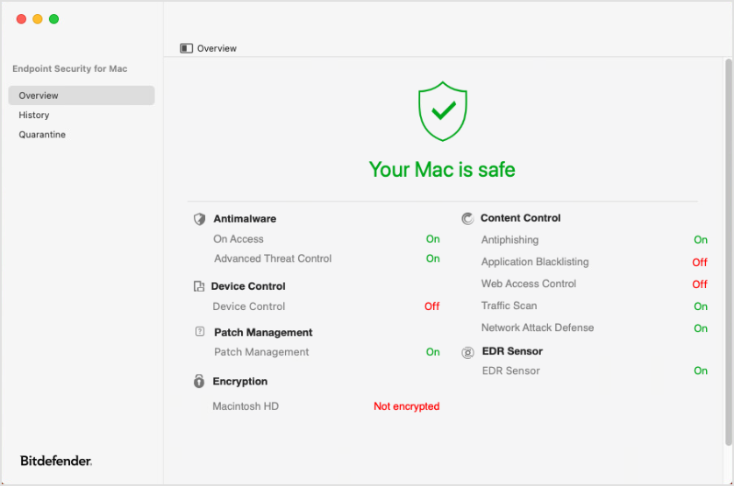734x486 pixels.
Task: Click the vertical scrollbar on the right
Action: coord(729,252)
